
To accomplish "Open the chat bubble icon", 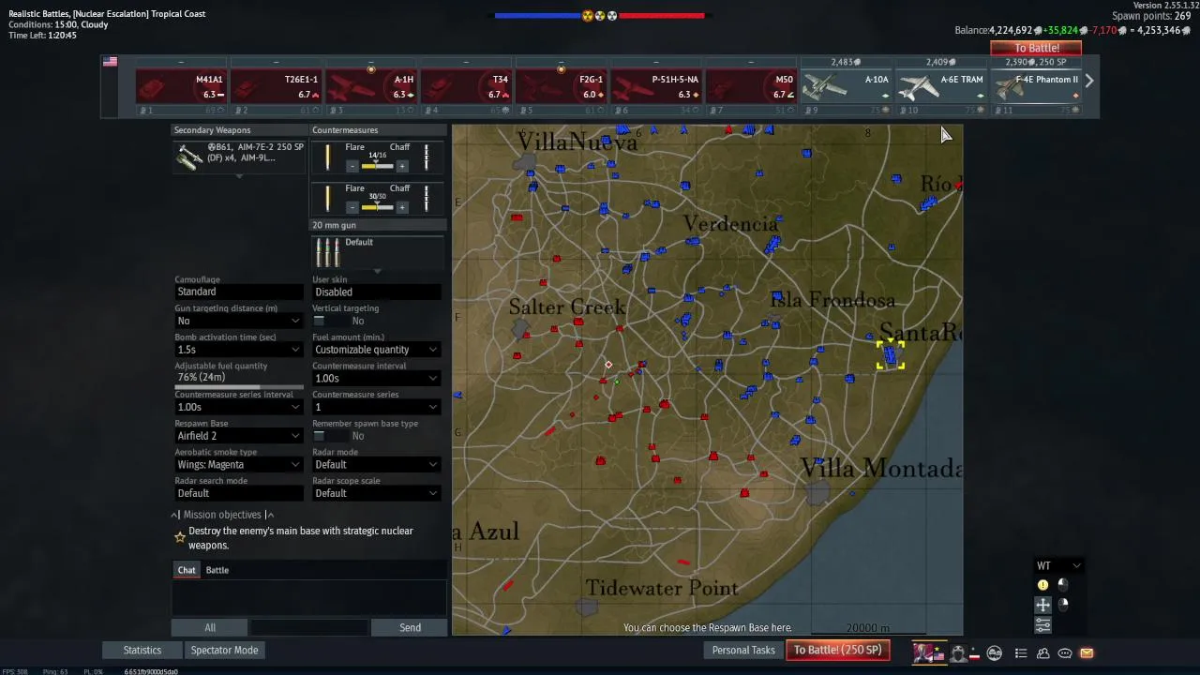I will [x=1065, y=653].
